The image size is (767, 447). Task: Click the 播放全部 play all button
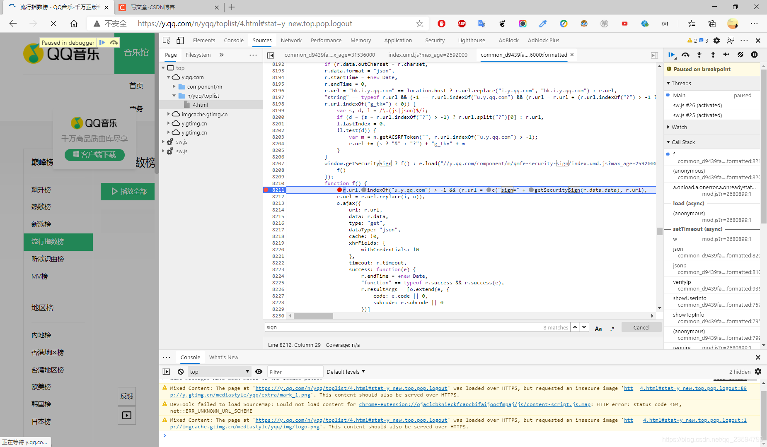[x=128, y=191]
